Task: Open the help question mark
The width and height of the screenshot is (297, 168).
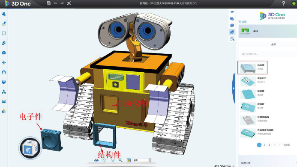Action: (283, 3)
